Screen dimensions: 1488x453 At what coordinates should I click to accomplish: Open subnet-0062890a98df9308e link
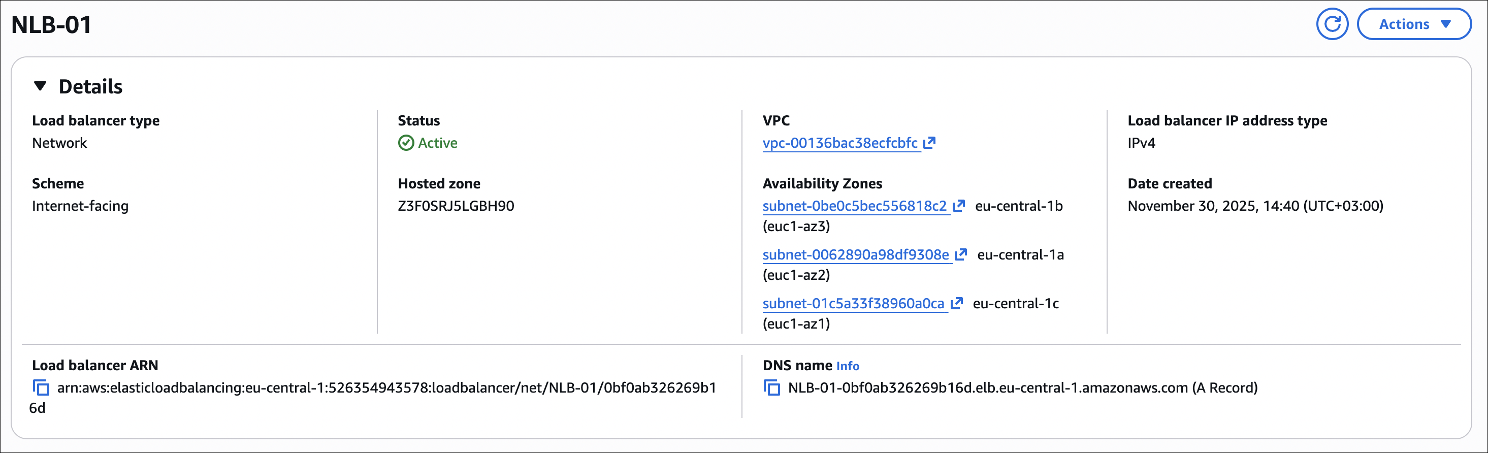[856, 255]
